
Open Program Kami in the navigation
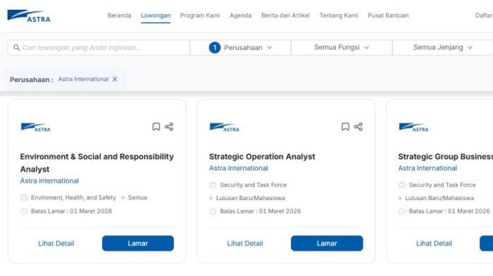(200, 15)
